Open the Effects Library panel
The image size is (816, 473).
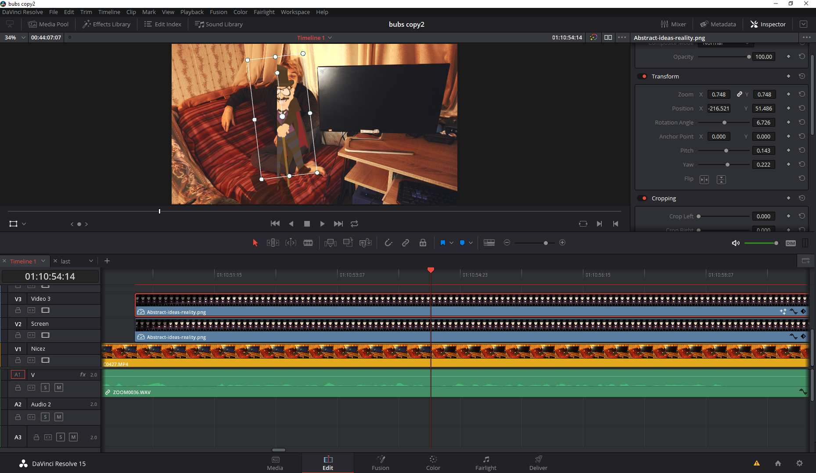(107, 24)
